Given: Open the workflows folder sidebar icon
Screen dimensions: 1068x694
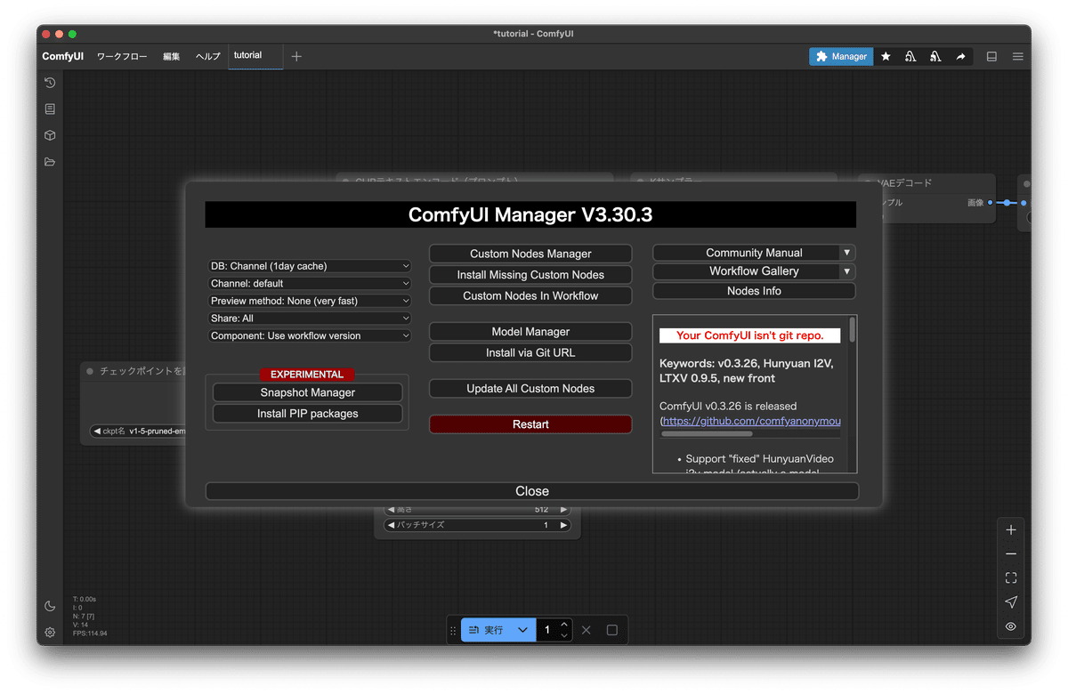Looking at the screenshot, I should 50,162.
